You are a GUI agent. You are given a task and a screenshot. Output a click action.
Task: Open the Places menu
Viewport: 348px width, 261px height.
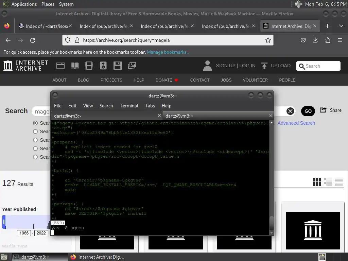click(x=48, y=4)
